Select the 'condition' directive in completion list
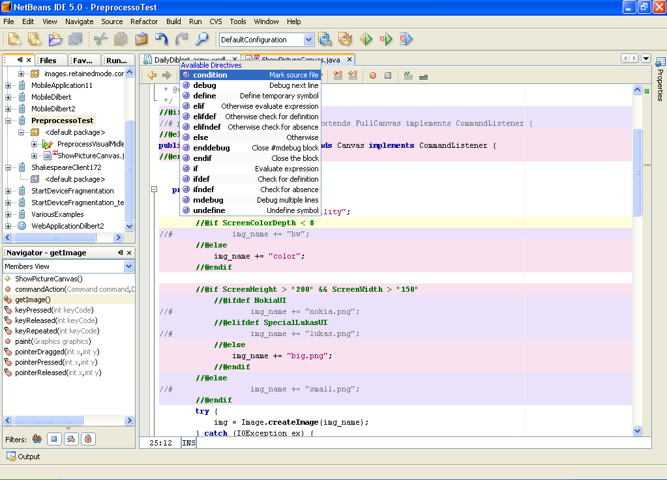The image size is (667, 480). point(250,75)
